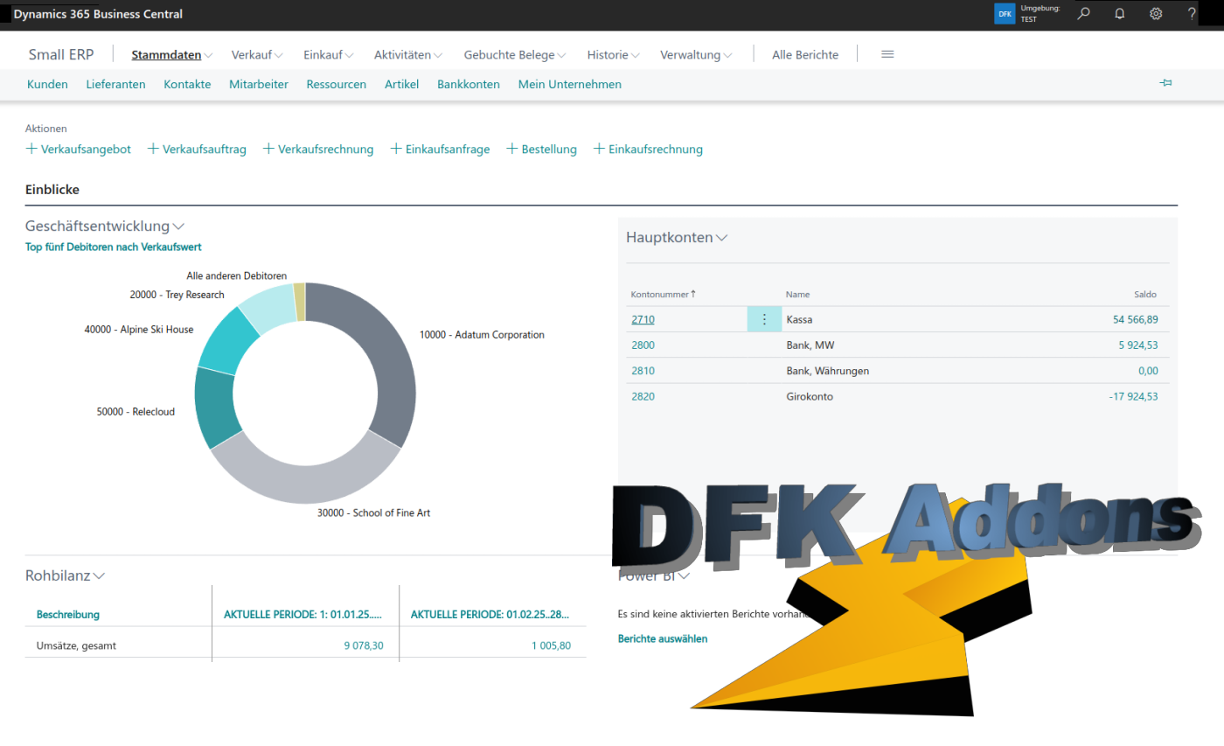This screenshot has width=1224, height=746.
Task: Click the Alpine Ski House chart segment
Action: click(227, 341)
